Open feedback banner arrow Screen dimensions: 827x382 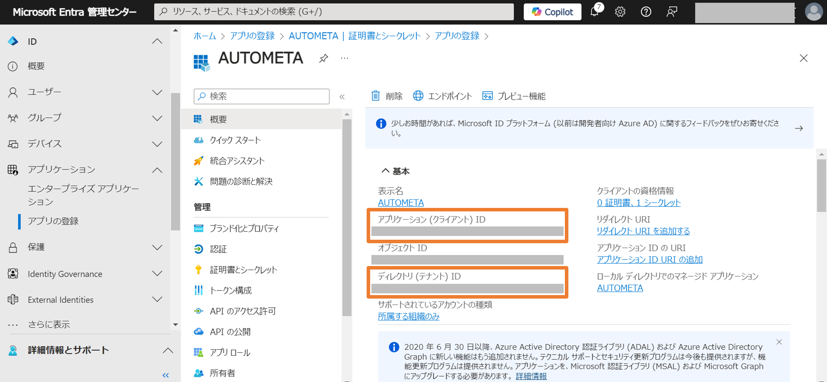tap(799, 129)
